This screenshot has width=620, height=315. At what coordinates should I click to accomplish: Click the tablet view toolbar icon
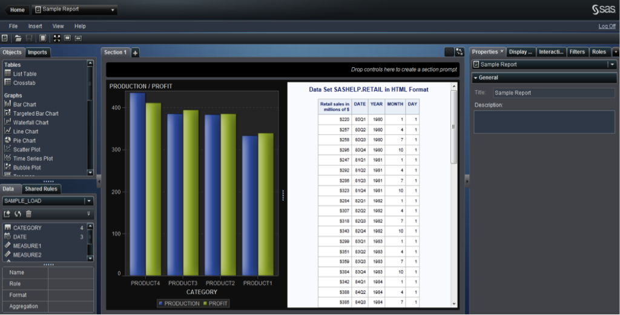tap(68, 38)
